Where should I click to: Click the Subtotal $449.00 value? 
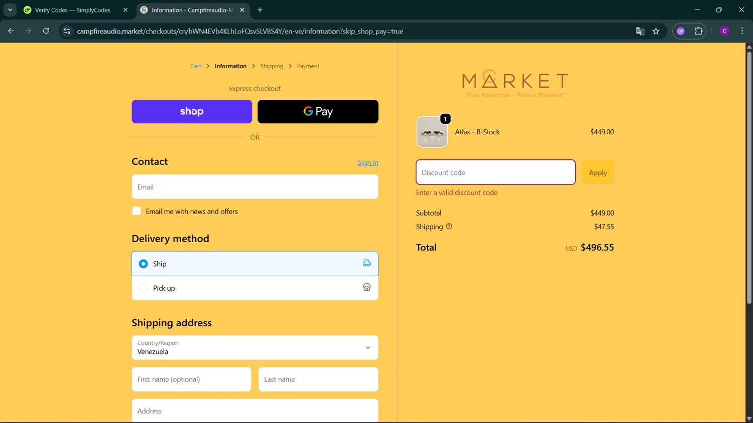click(602, 213)
